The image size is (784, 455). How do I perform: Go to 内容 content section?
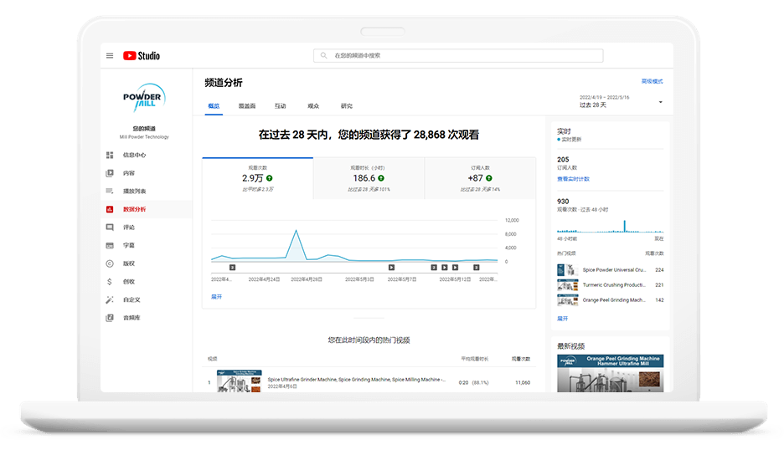(128, 173)
